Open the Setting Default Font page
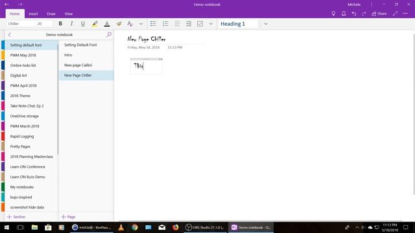 click(86, 45)
